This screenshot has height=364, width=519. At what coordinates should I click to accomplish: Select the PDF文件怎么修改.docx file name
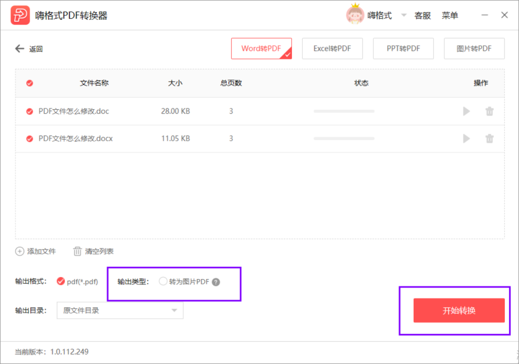tap(76, 139)
